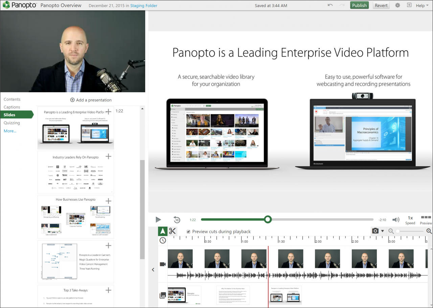
Task: Publish the session changes
Action: (x=359, y=5)
